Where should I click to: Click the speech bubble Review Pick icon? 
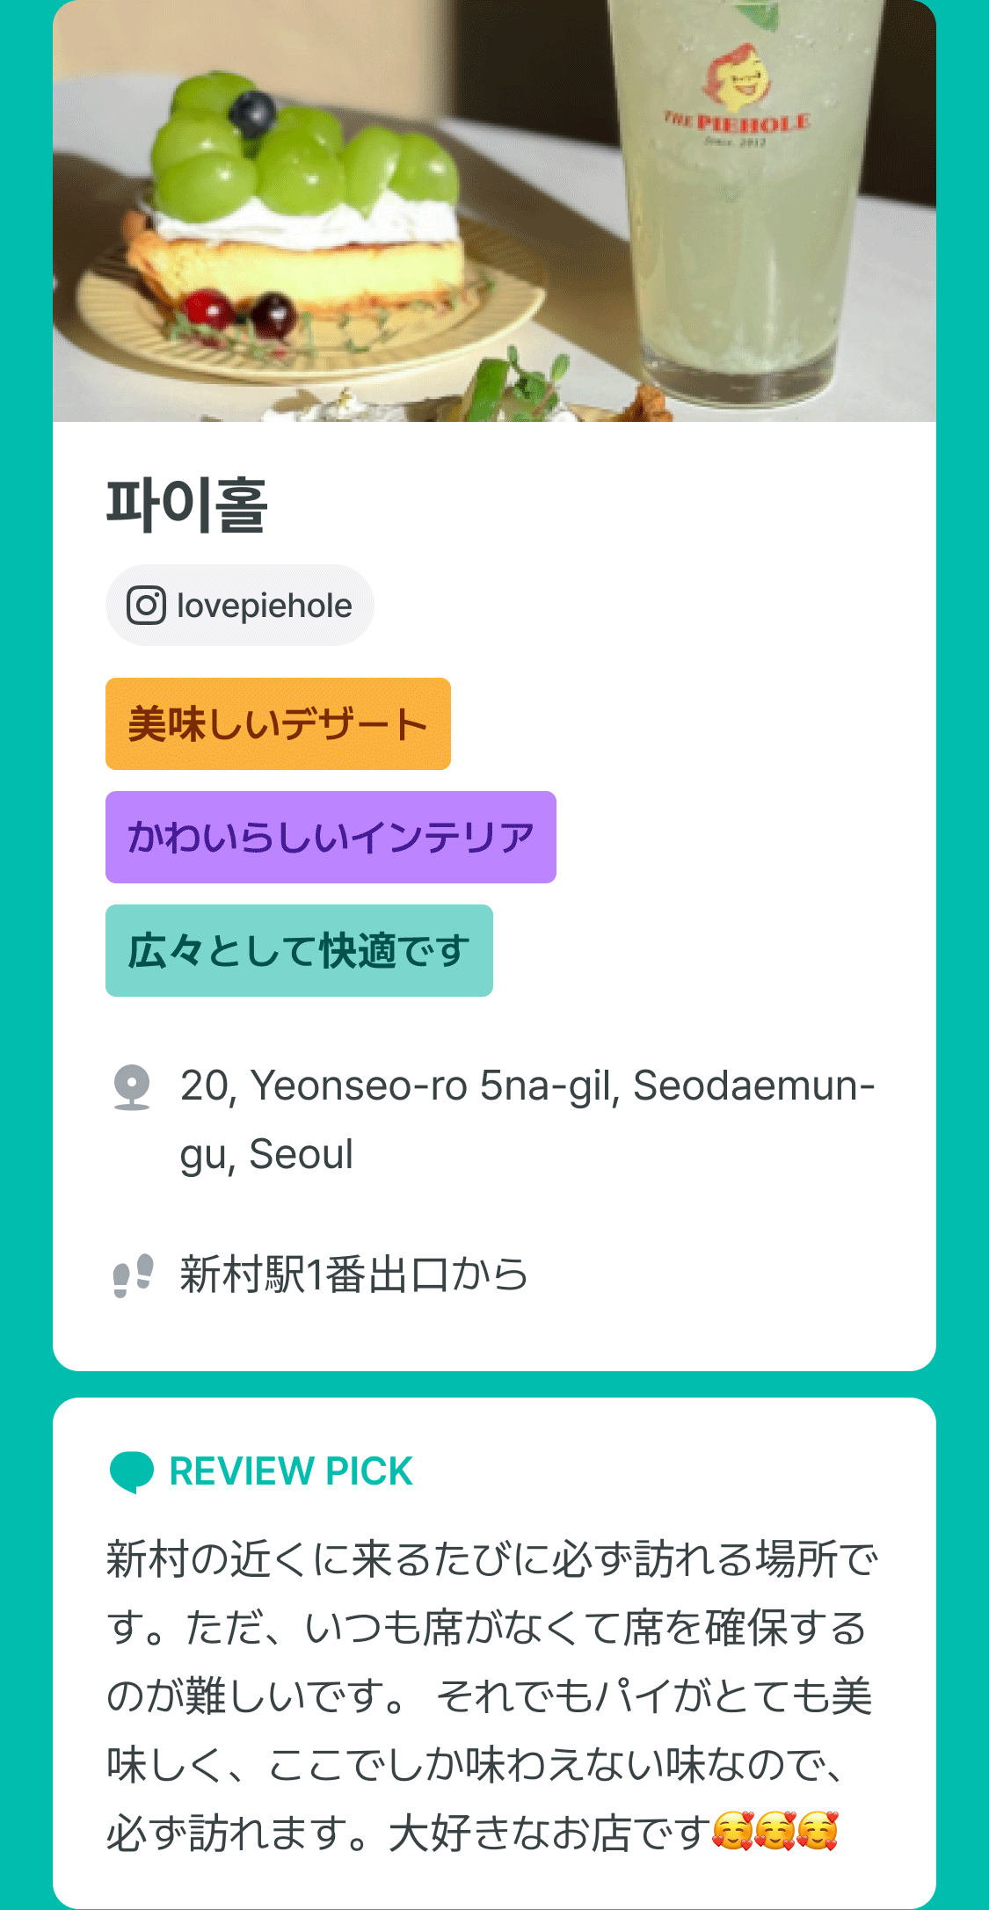pyautogui.click(x=132, y=1471)
